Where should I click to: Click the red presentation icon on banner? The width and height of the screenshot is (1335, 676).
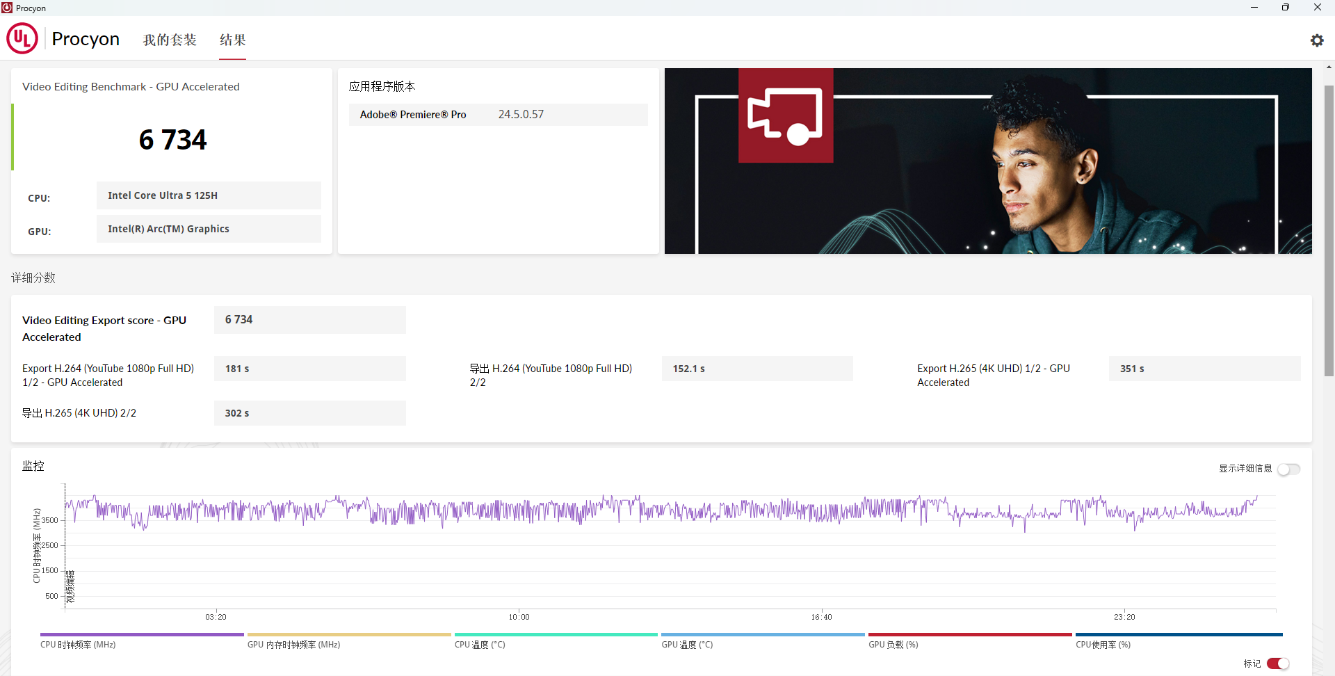pyautogui.click(x=786, y=115)
